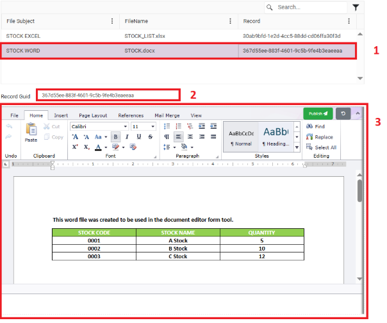Switch to the References tab

click(x=131, y=115)
